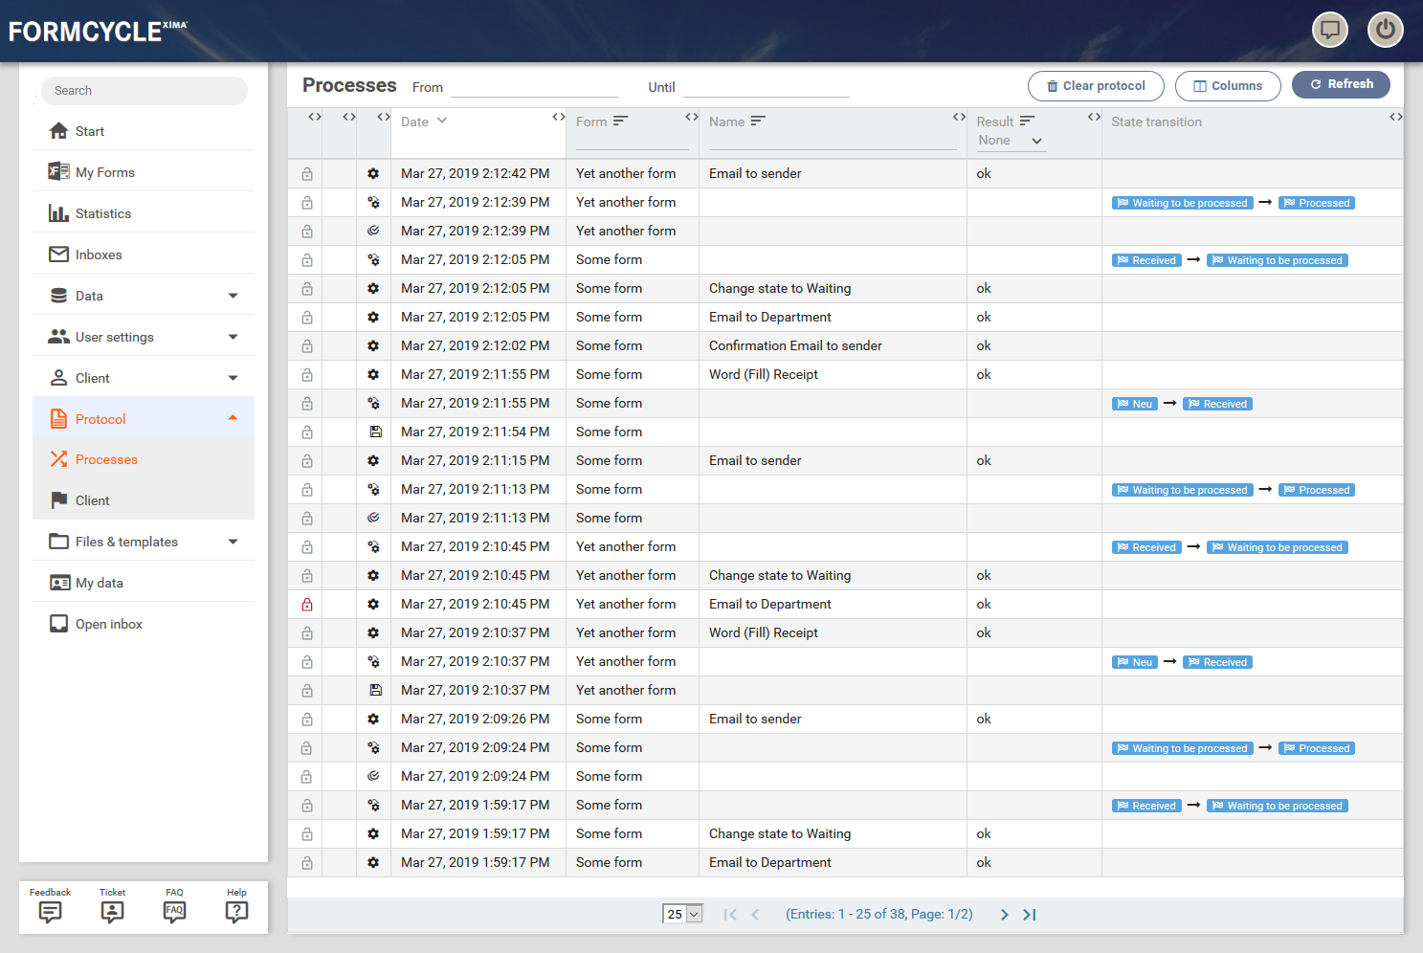Toggle Name column sort filter icon
Image resolution: width=1423 pixels, height=953 pixels.
[x=759, y=122]
